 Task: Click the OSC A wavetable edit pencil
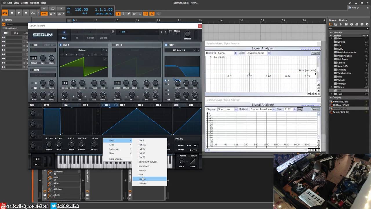[105, 59]
